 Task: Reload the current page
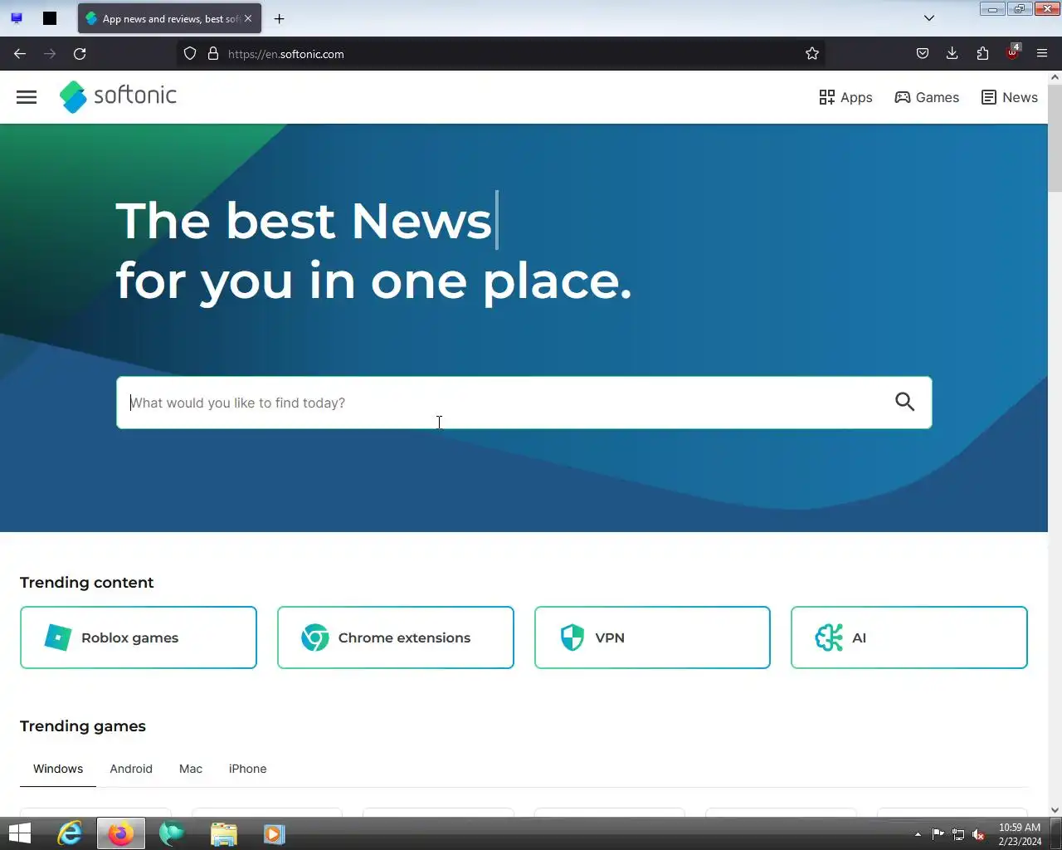coord(80,54)
